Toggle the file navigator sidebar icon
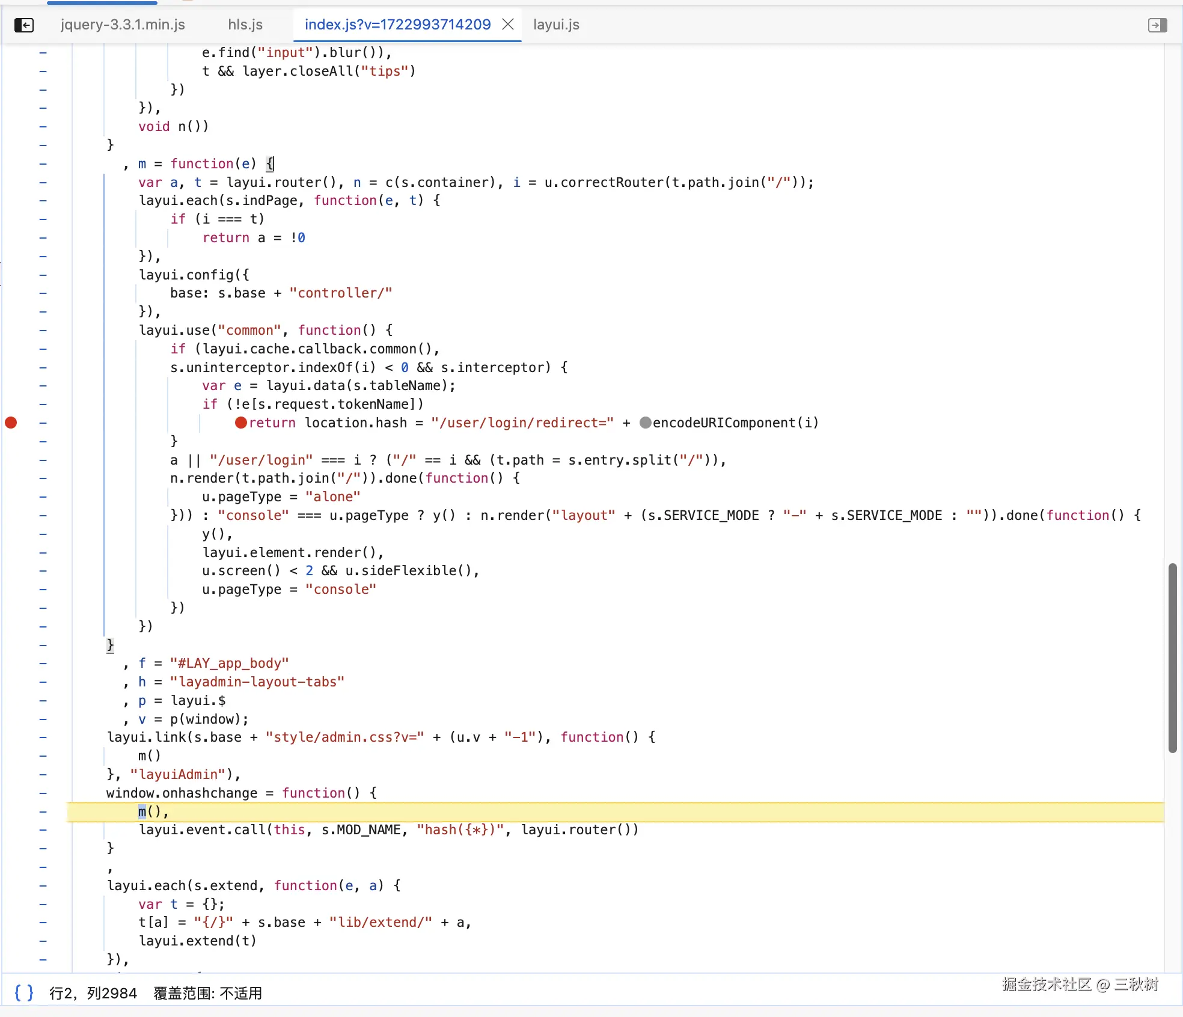 coord(24,25)
